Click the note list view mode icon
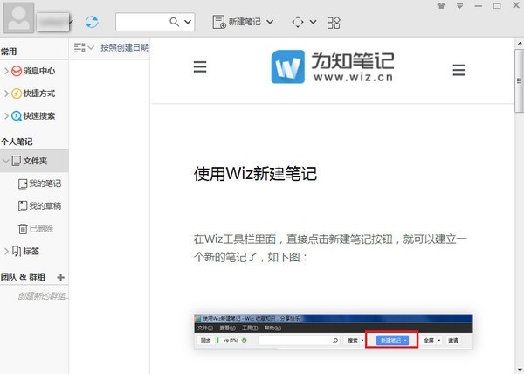 point(79,48)
